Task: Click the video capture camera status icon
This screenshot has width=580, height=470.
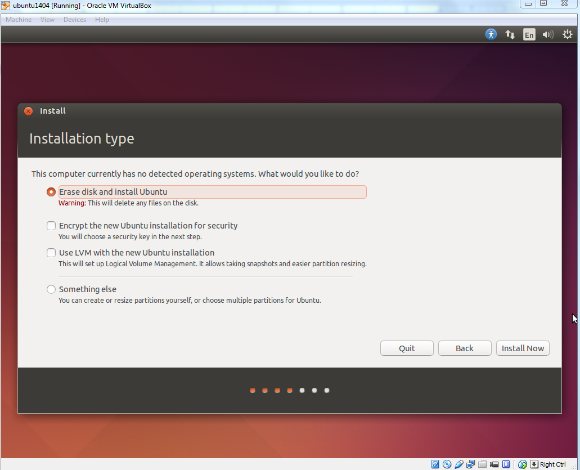Action: tap(494, 464)
